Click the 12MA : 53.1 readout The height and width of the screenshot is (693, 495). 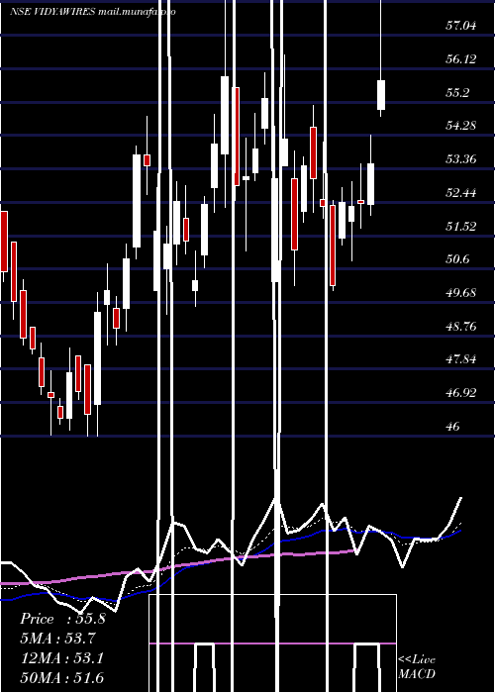pos(62,658)
